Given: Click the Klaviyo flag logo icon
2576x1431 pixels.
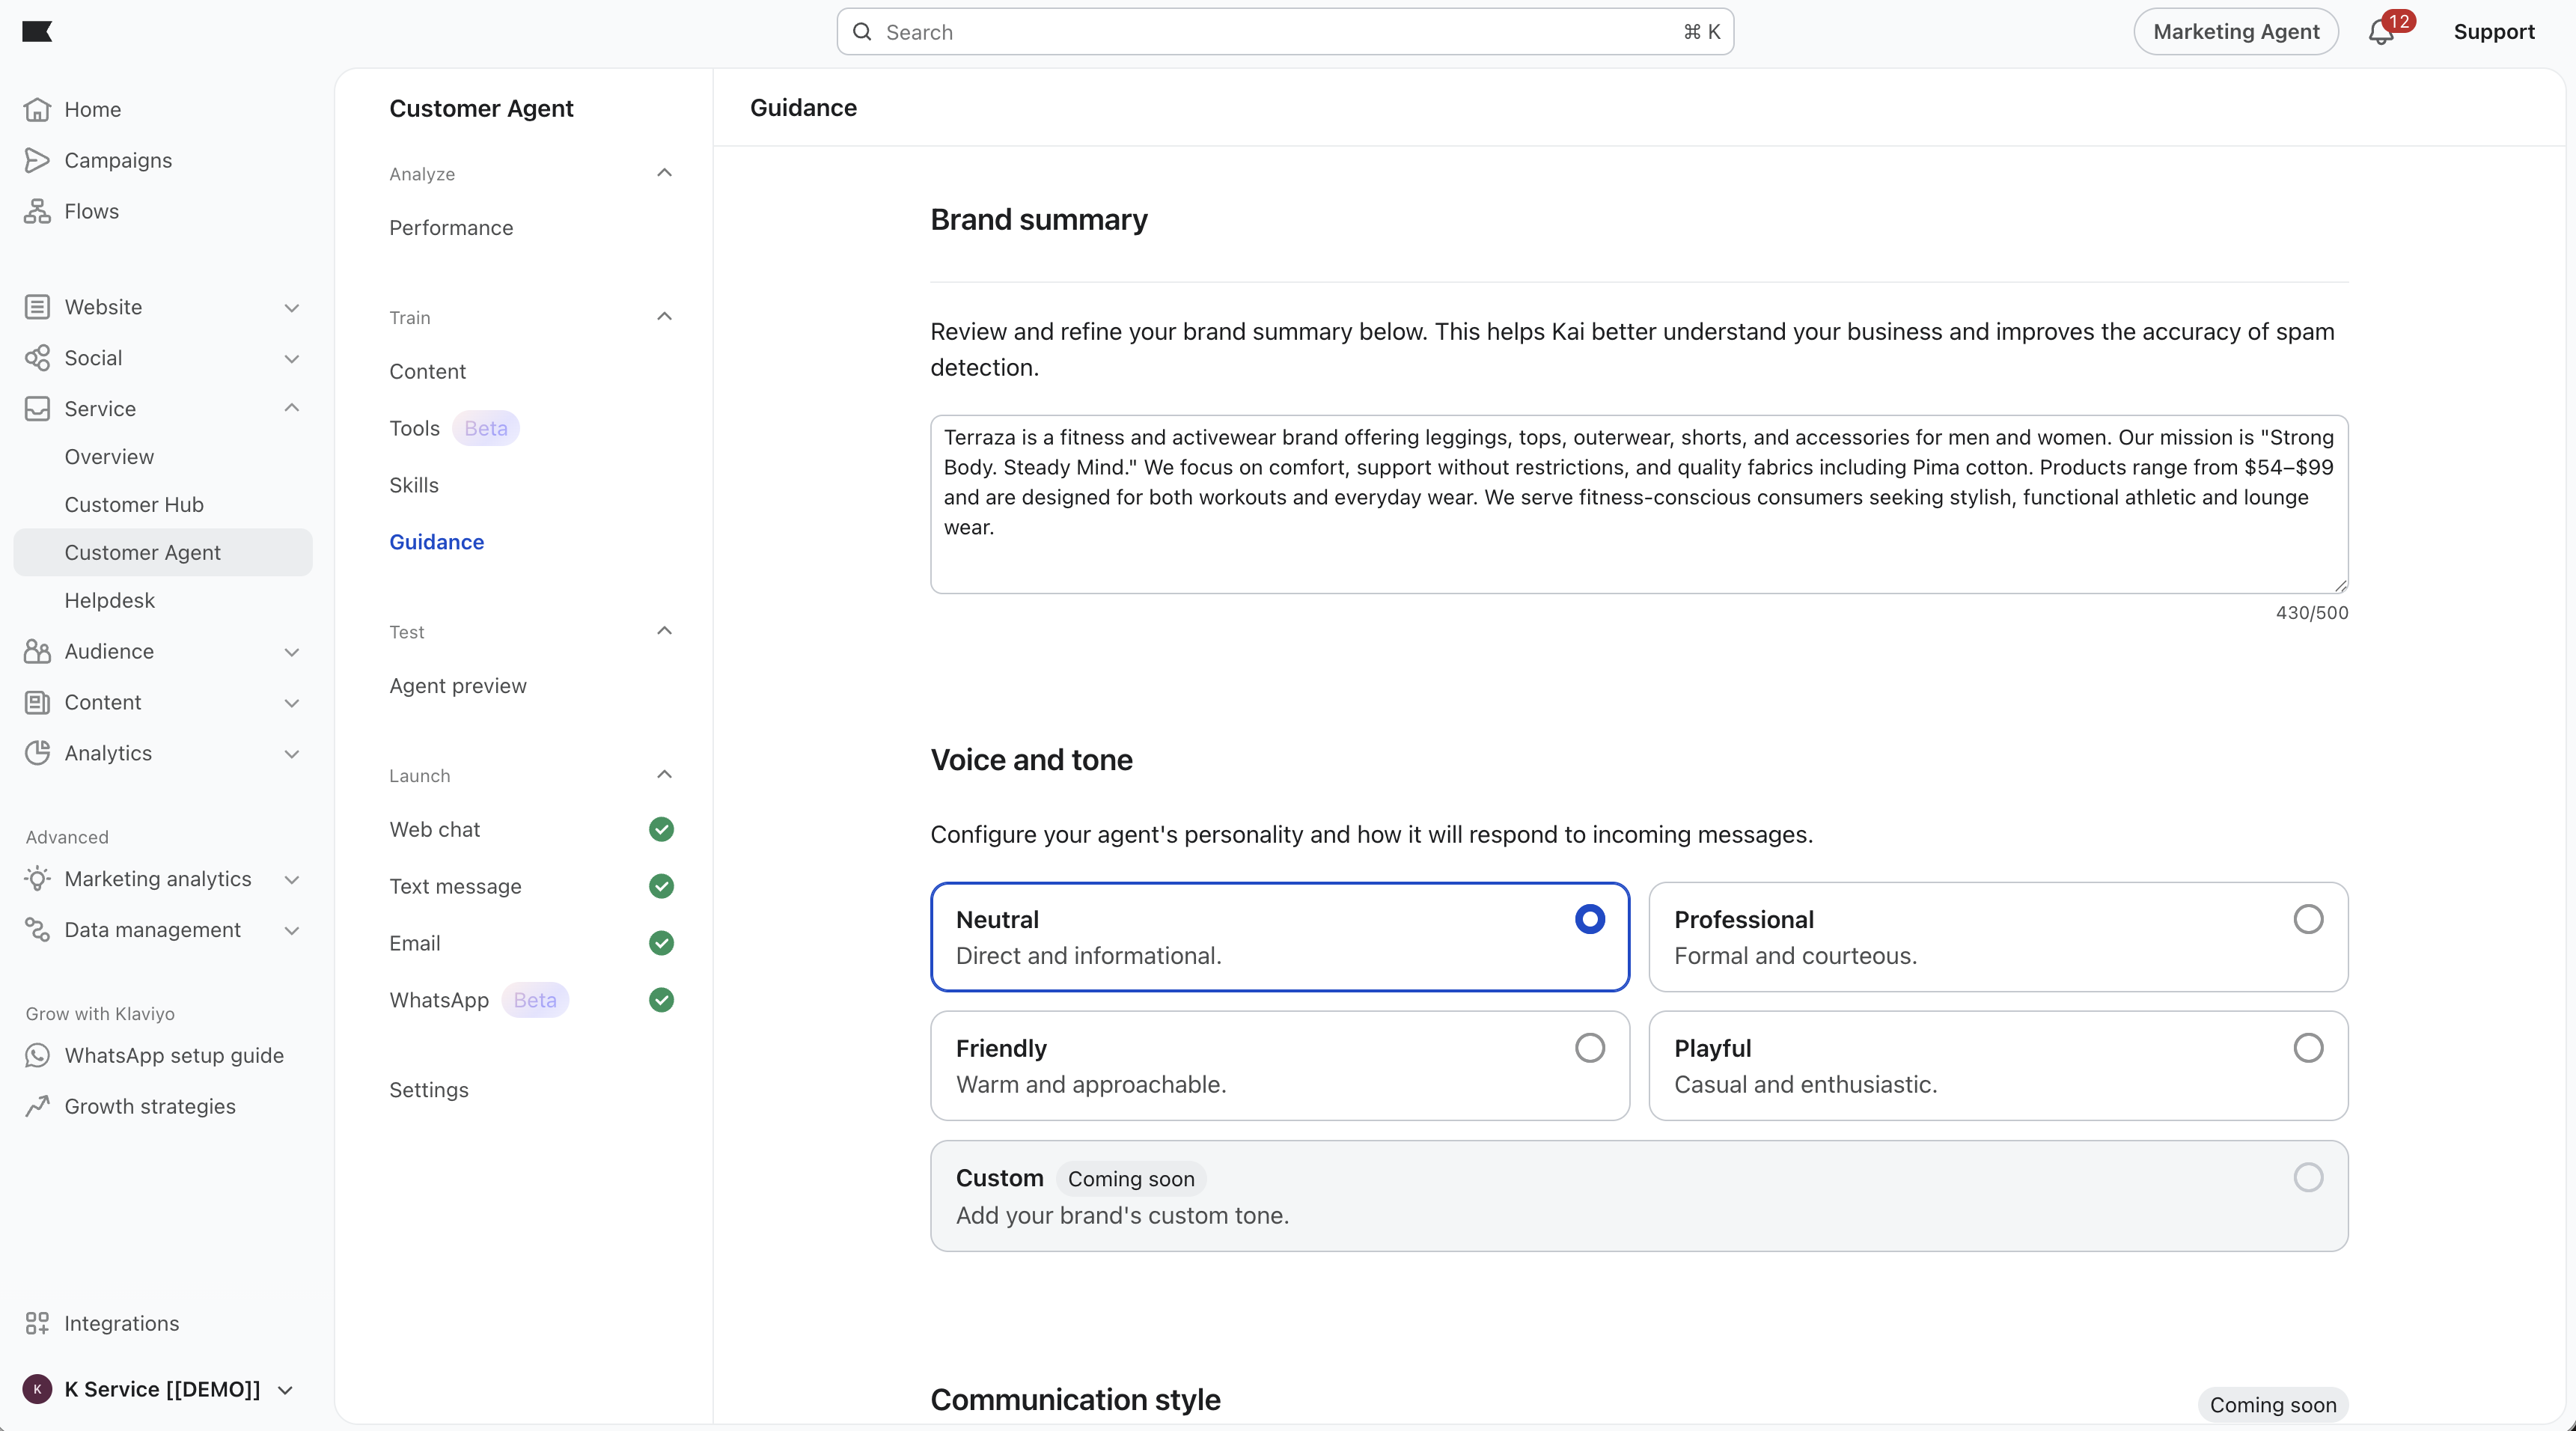Looking at the screenshot, I should click(37, 31).
